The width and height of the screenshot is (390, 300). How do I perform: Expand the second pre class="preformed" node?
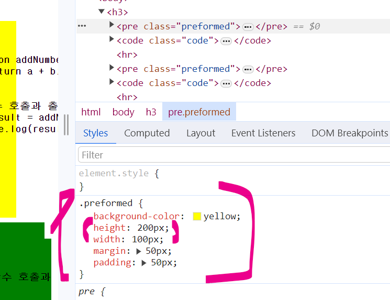pos(112,68)
